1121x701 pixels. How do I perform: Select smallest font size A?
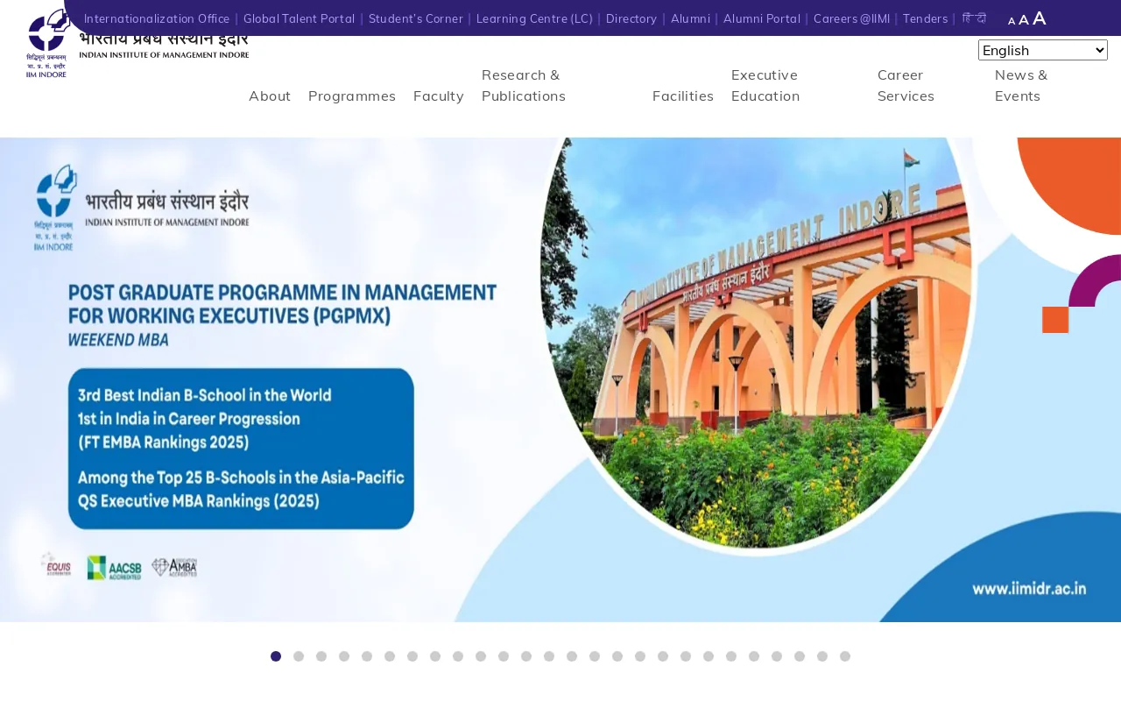(1012, 21)
